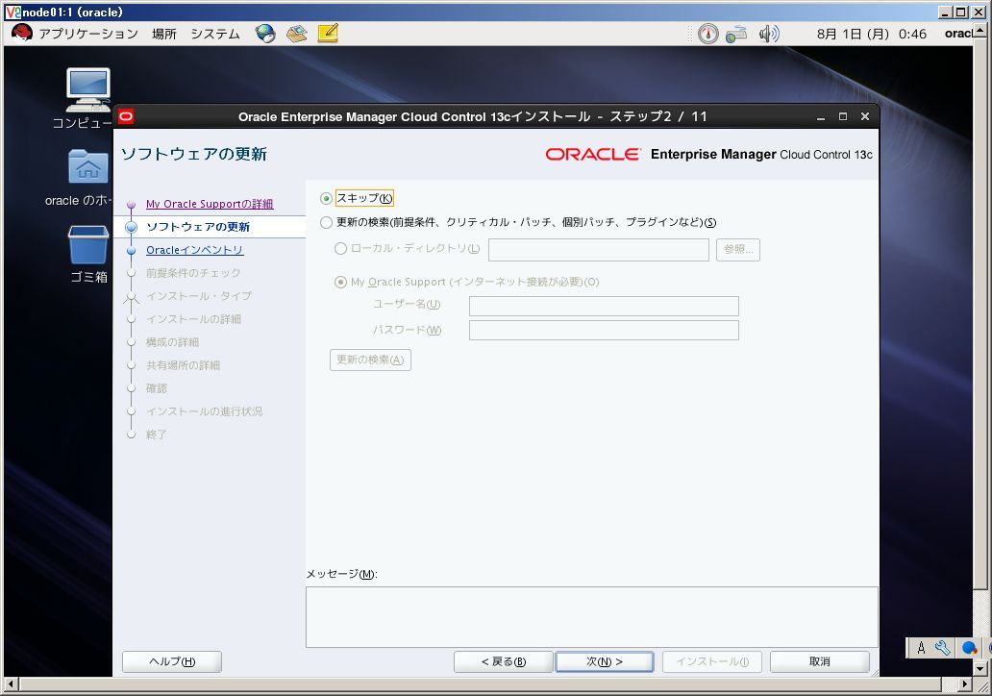Click the ユーザー名 input field
Viewport: 992px width, 696px height.
604,306
